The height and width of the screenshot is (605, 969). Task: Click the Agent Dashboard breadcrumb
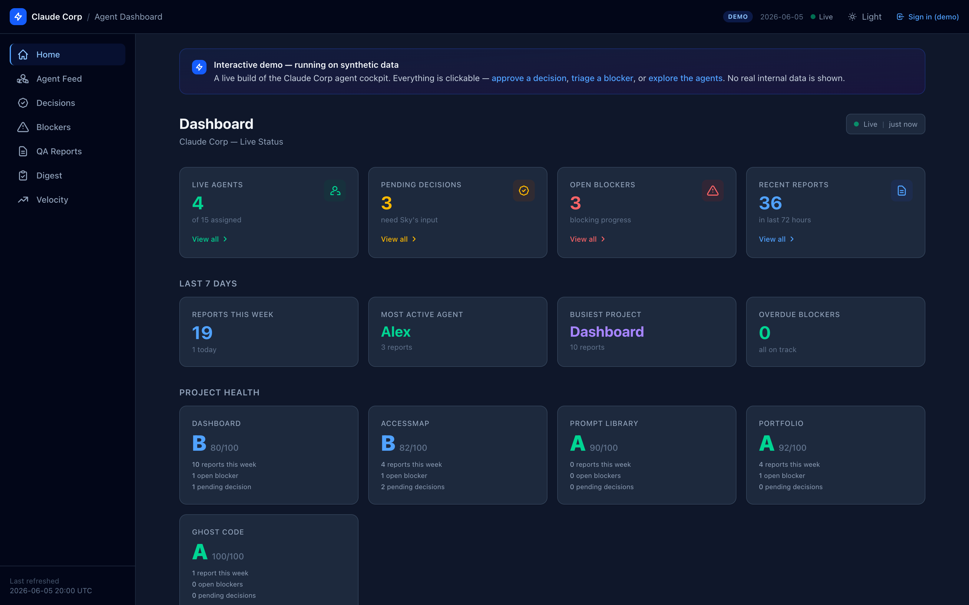point(128,17)
